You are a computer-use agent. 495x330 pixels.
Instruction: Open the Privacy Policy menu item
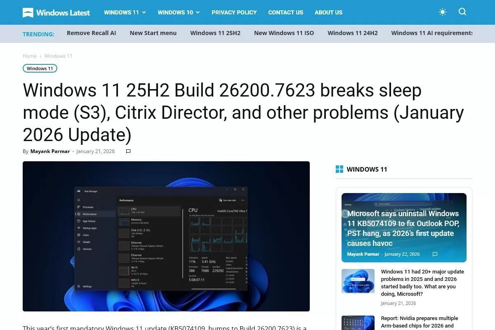click(234, 12)
